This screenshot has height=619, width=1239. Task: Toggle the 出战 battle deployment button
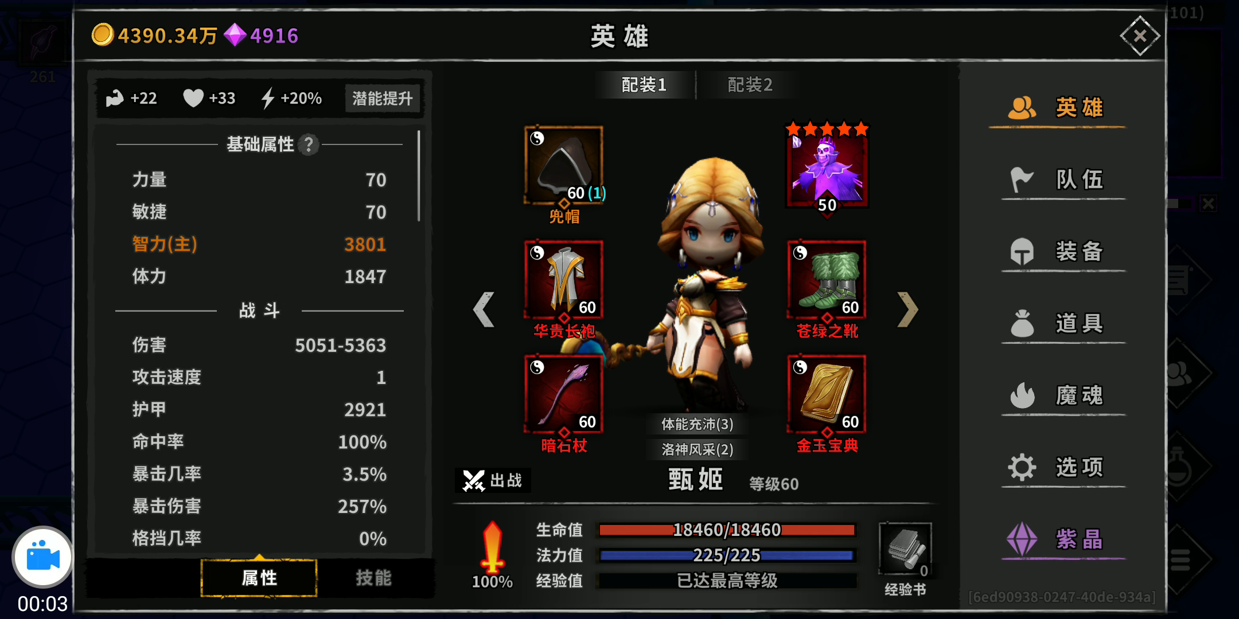tap(493, 480)
